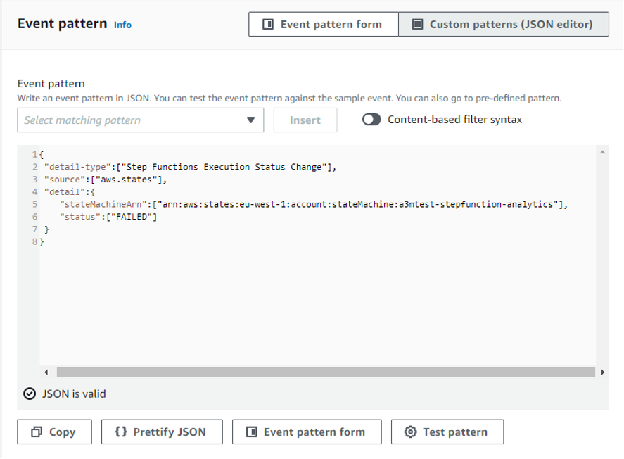Image resolution: width=624 pixels, height=459 pixels.
Task: Open the Info link next to Event pattern
Action: pos(122,25)
